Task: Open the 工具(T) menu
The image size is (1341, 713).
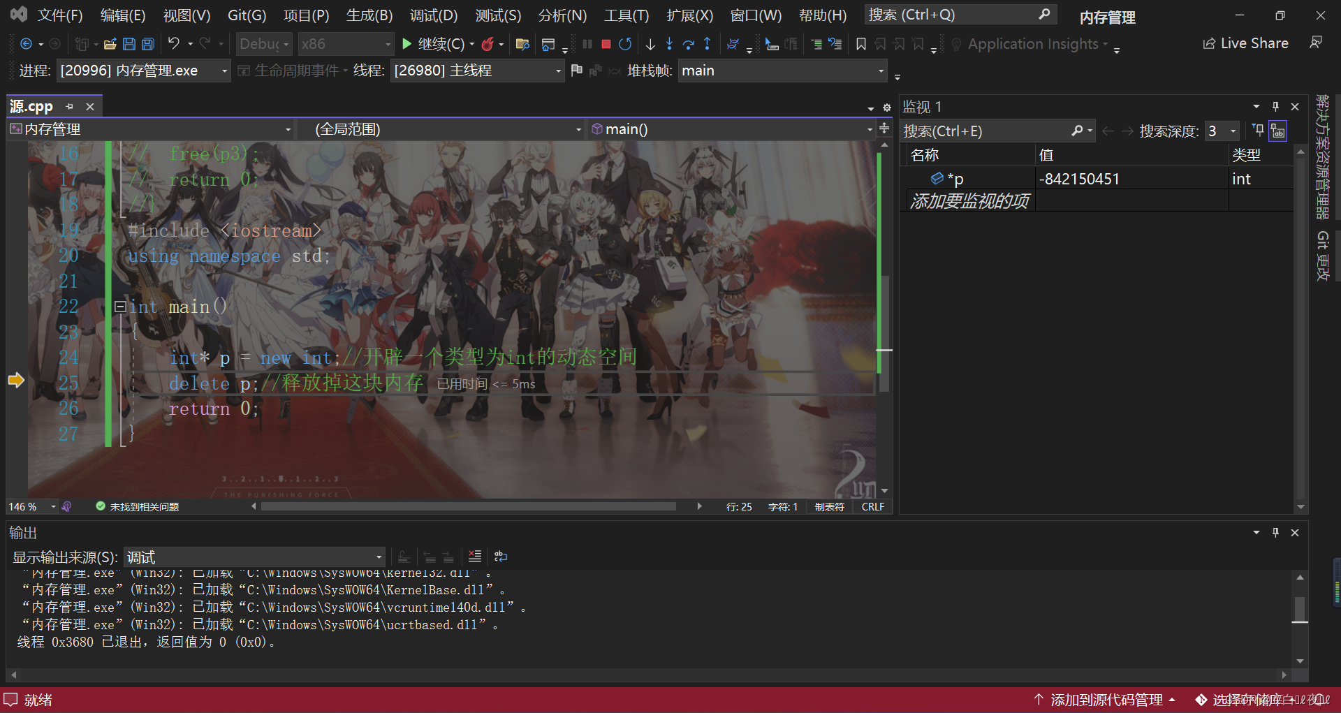Action: [x=626, y=15]
